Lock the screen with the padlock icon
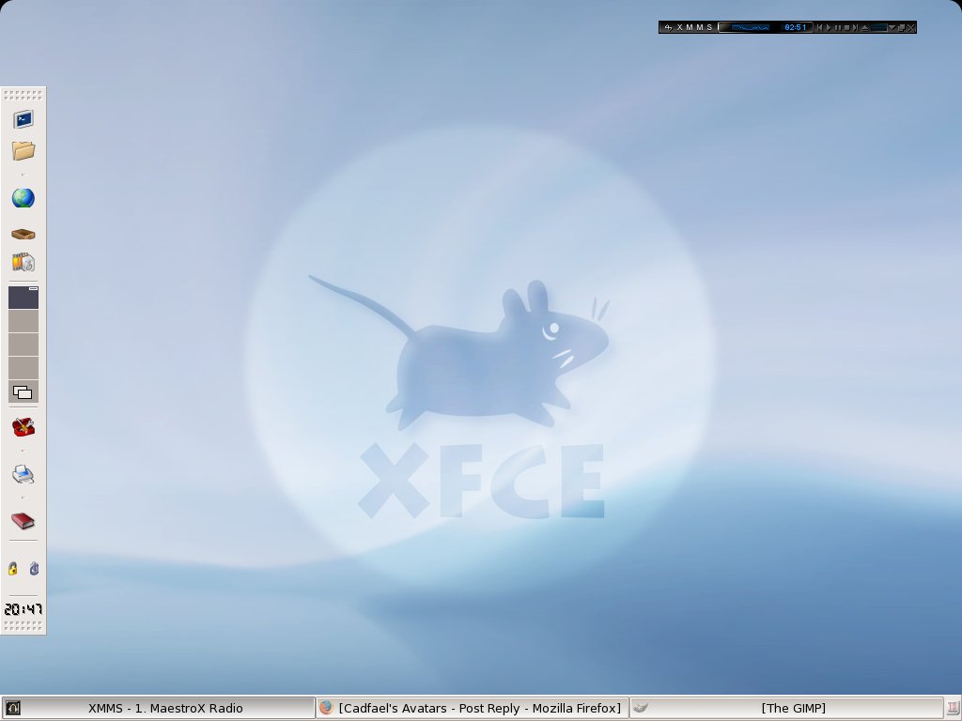Viewport: 962px width, 721px height. (13, 568)
